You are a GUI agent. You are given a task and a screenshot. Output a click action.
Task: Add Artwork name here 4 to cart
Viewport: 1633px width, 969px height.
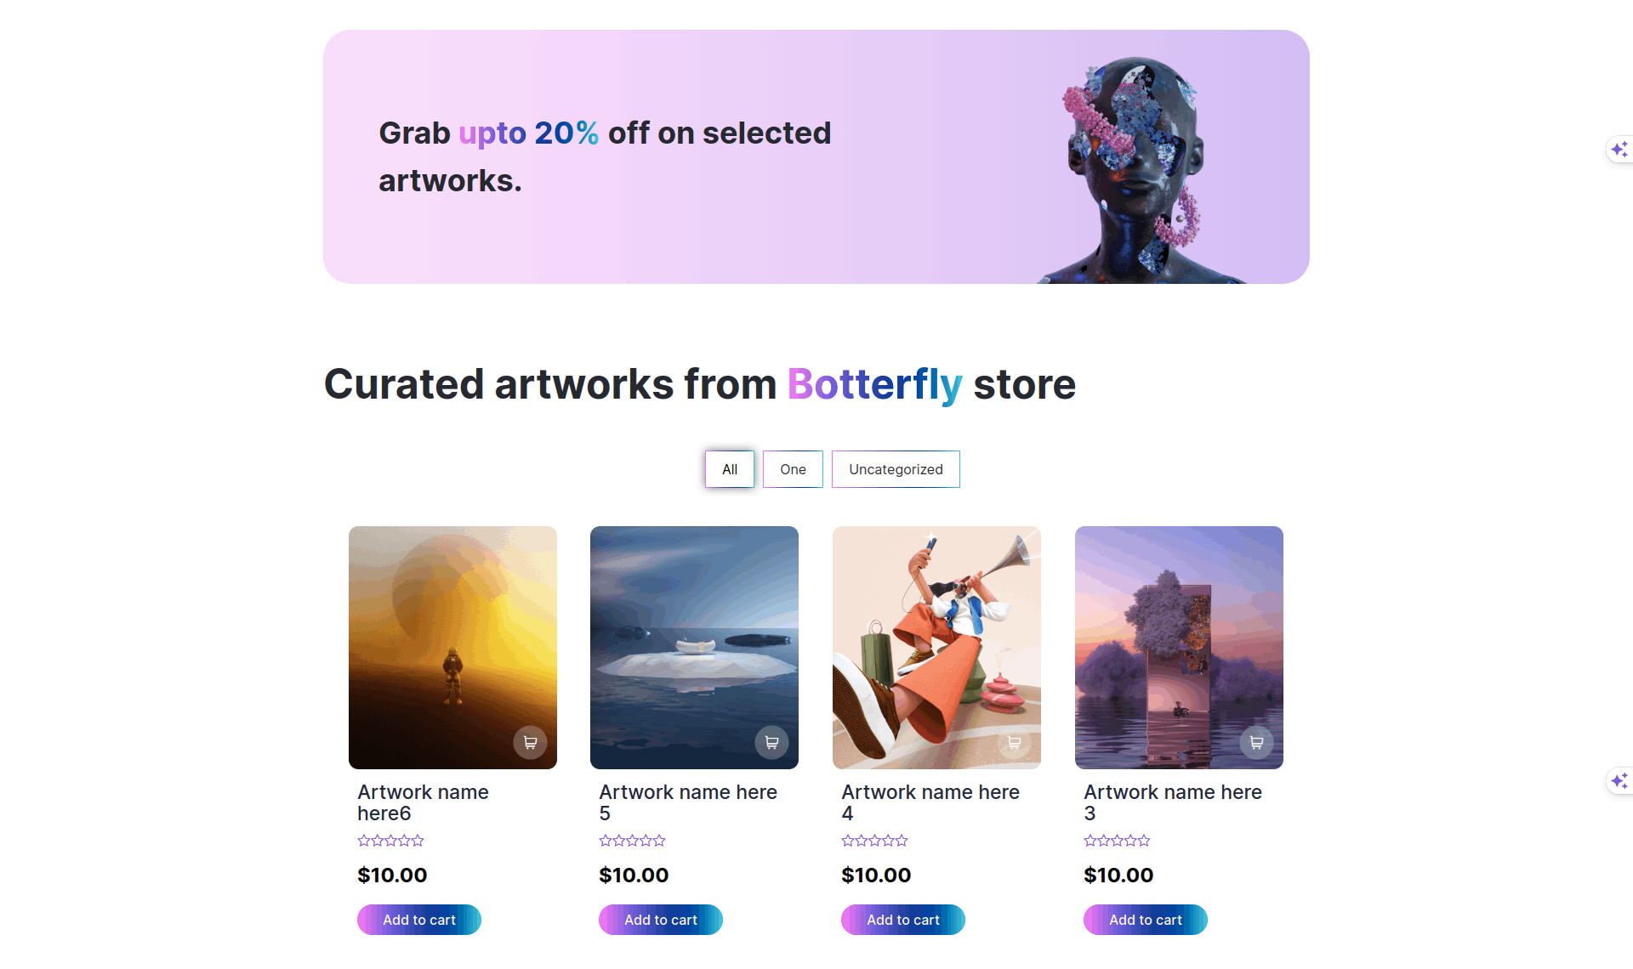point(903,920)
